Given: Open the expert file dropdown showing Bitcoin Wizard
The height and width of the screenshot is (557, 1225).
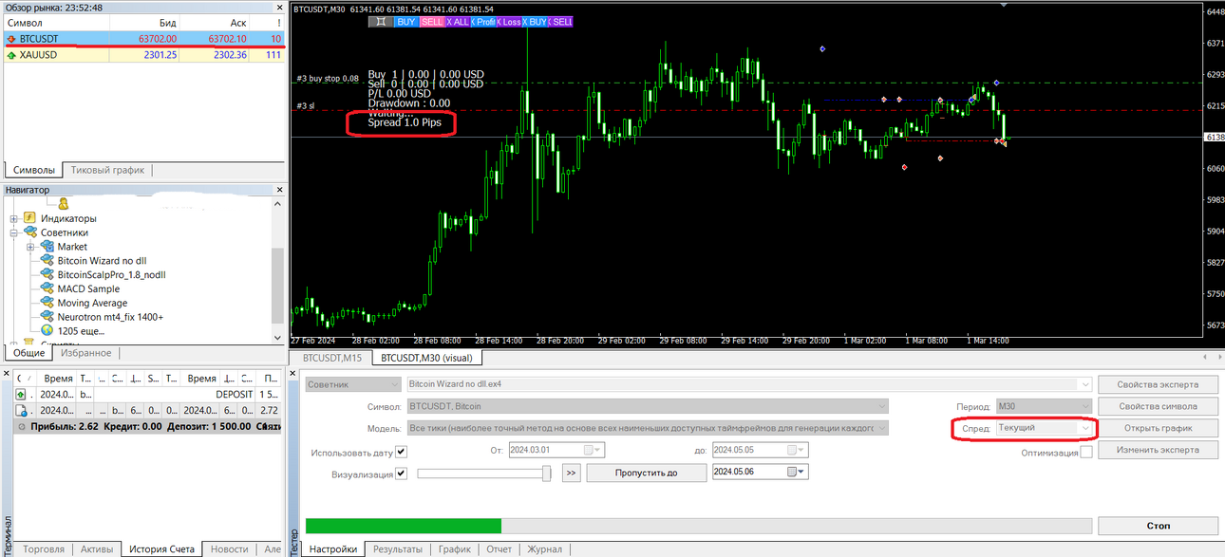Looking at the screenshot, I should click(748, 384).
